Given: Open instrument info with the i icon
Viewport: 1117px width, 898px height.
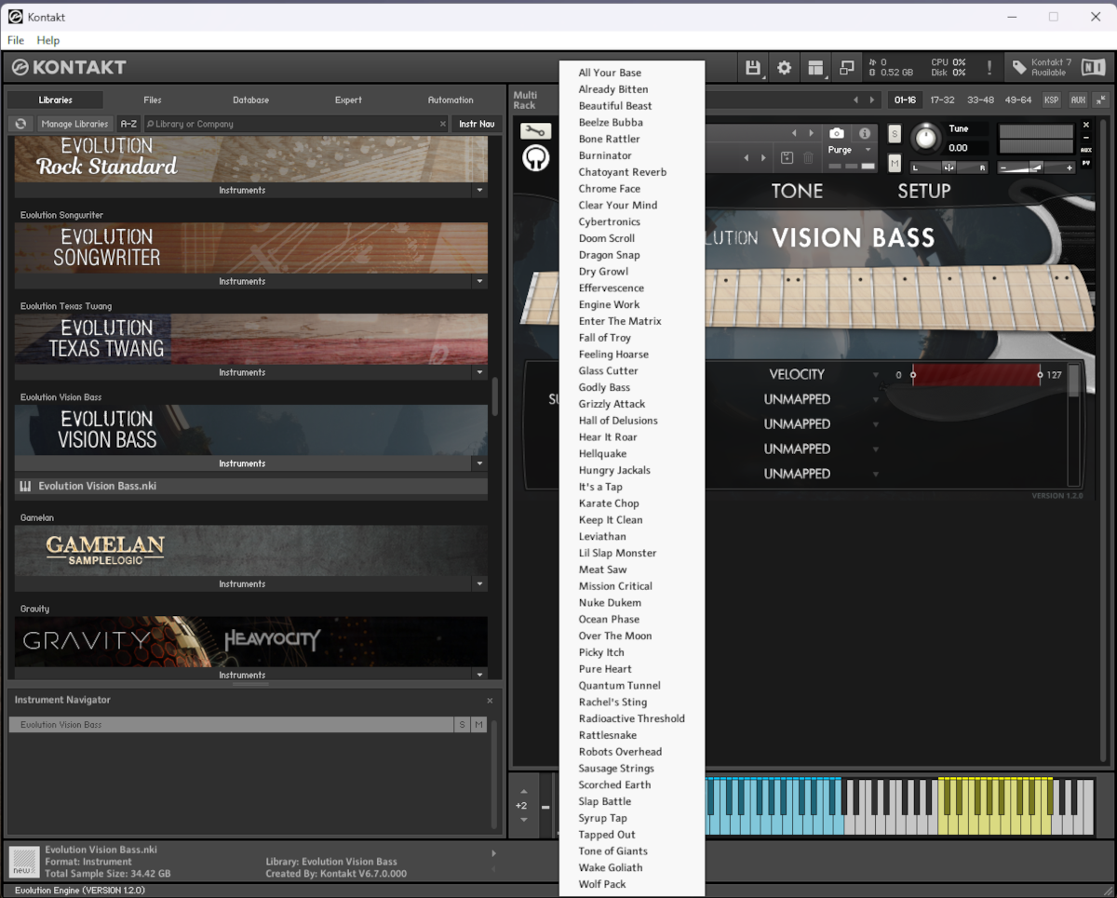Looking at the screenshot, I should 865,134.
